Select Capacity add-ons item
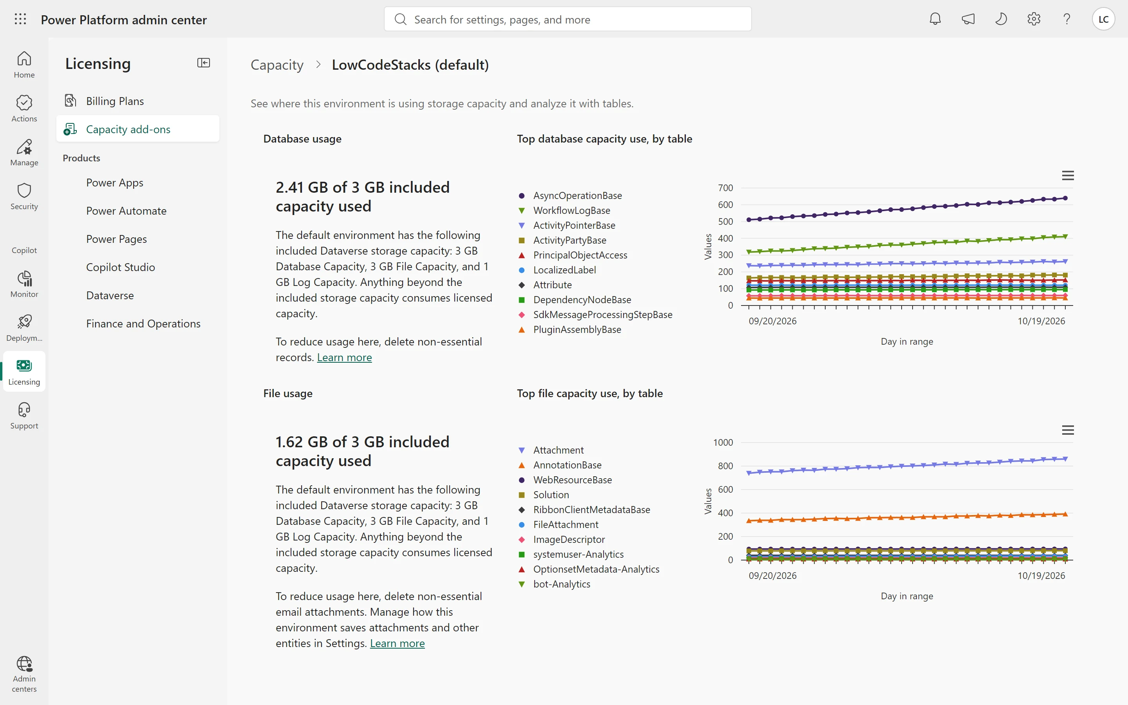 pyautogui.click(x=138, y=129)
